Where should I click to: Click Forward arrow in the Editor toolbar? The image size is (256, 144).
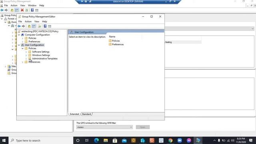[23, 26]
